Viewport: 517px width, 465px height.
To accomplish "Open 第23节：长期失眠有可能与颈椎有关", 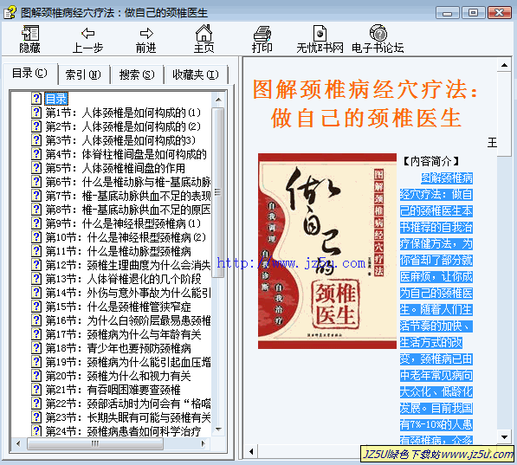I will pyautogui.click(x=128, y=417).
